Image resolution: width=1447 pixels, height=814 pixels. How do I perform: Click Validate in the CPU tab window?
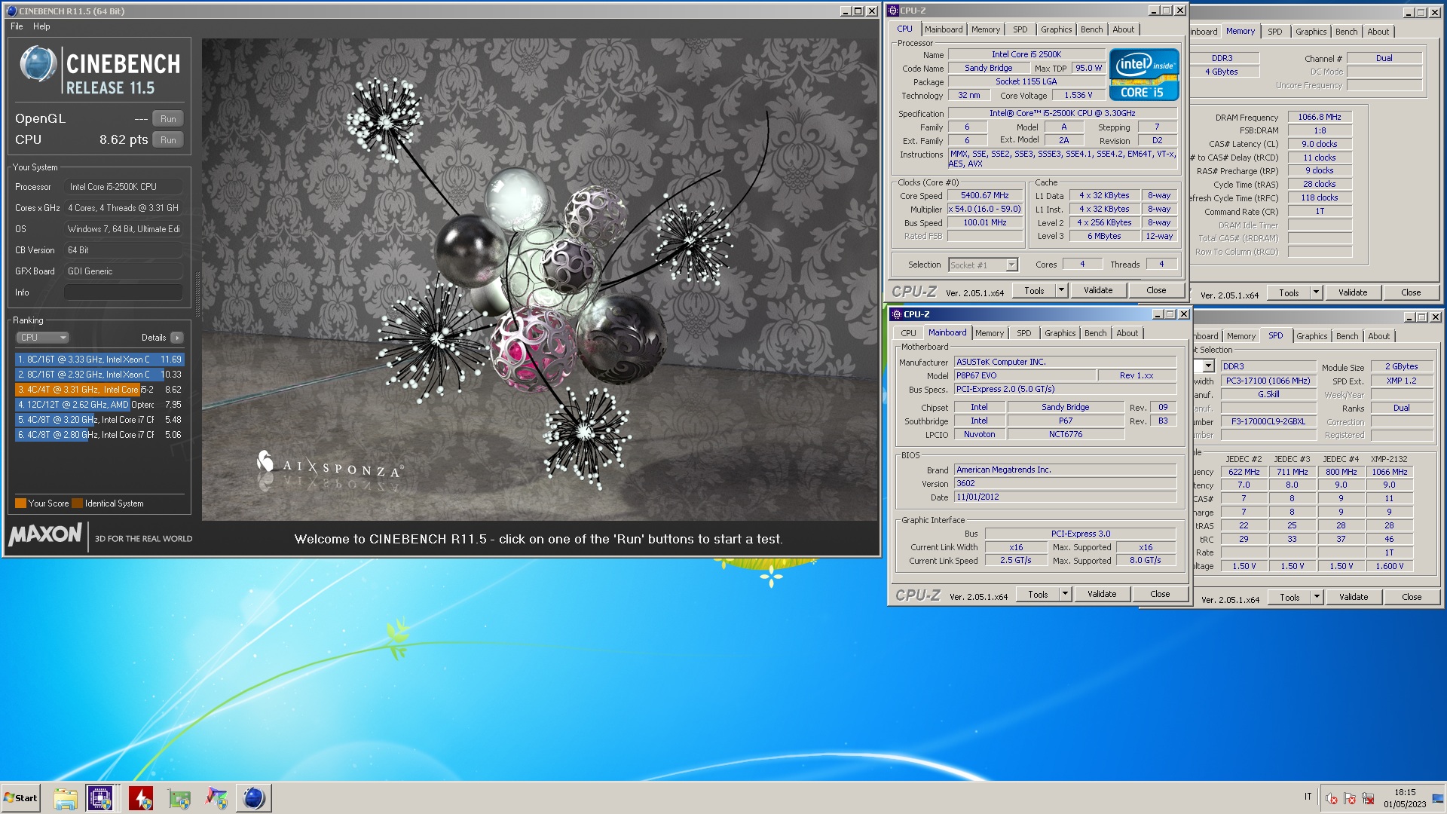click(x=1098, y=290)
